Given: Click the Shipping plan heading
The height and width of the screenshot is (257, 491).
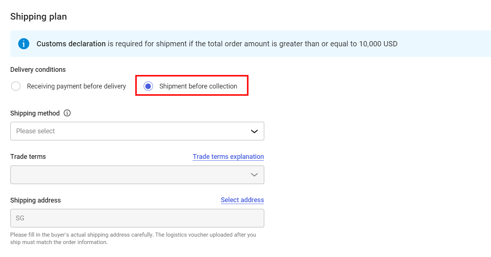Looking at the screenshot, I should coord(38,16).
